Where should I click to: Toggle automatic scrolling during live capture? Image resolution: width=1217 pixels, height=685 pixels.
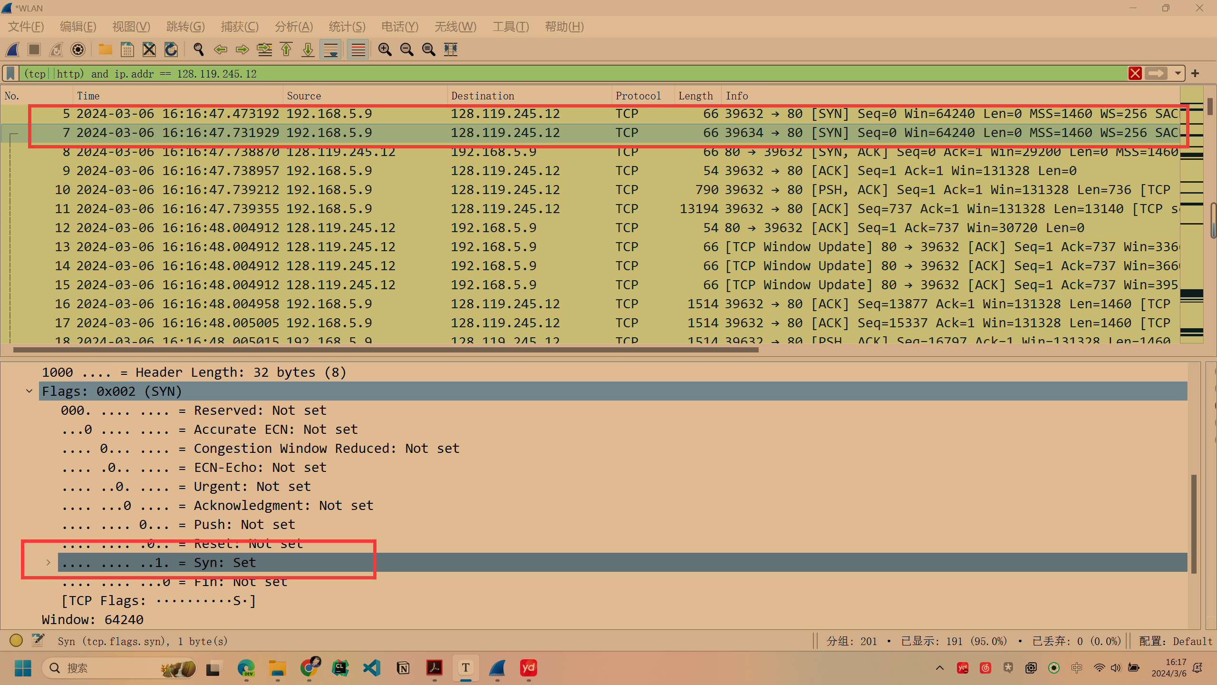coord(330,49)
